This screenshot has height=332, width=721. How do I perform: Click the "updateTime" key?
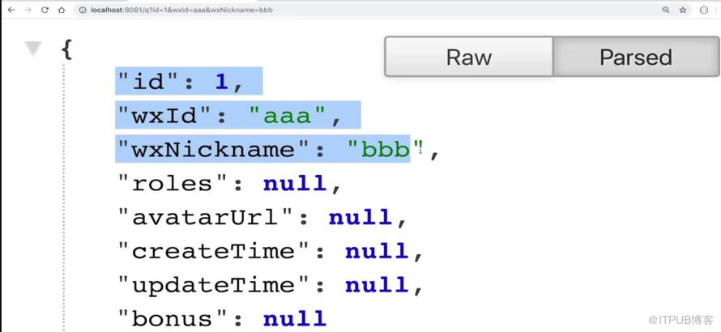pyautogui.click(x=213, y=285)
